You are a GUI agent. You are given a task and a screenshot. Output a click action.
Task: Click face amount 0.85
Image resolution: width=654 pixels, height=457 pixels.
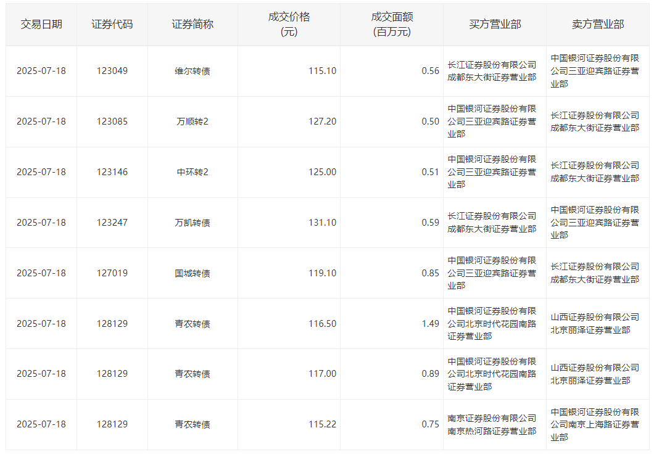pyautogui.click(x=431, y=273)
